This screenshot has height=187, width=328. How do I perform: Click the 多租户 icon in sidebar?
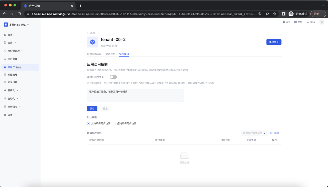(x=5, y=67)
